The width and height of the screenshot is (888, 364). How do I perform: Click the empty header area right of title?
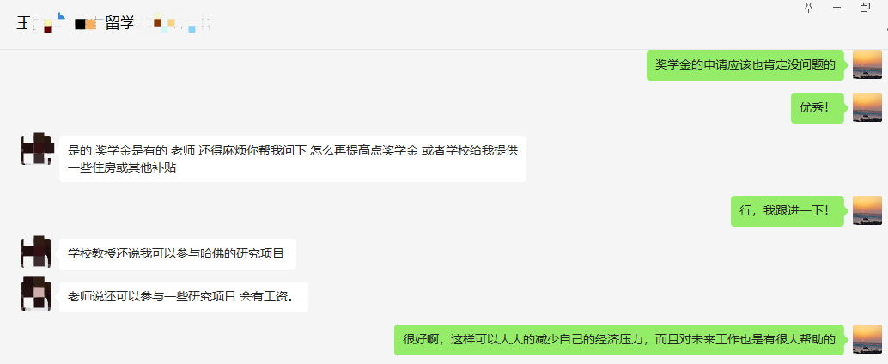498,24
